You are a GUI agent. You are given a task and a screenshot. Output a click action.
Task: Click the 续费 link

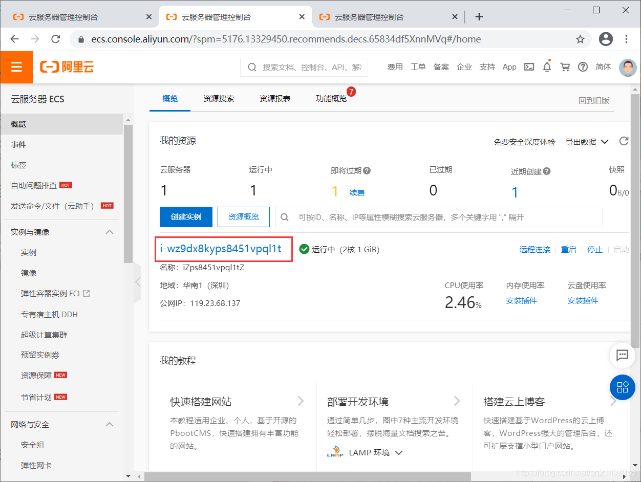pyautogui.click(x=357, y=193)
